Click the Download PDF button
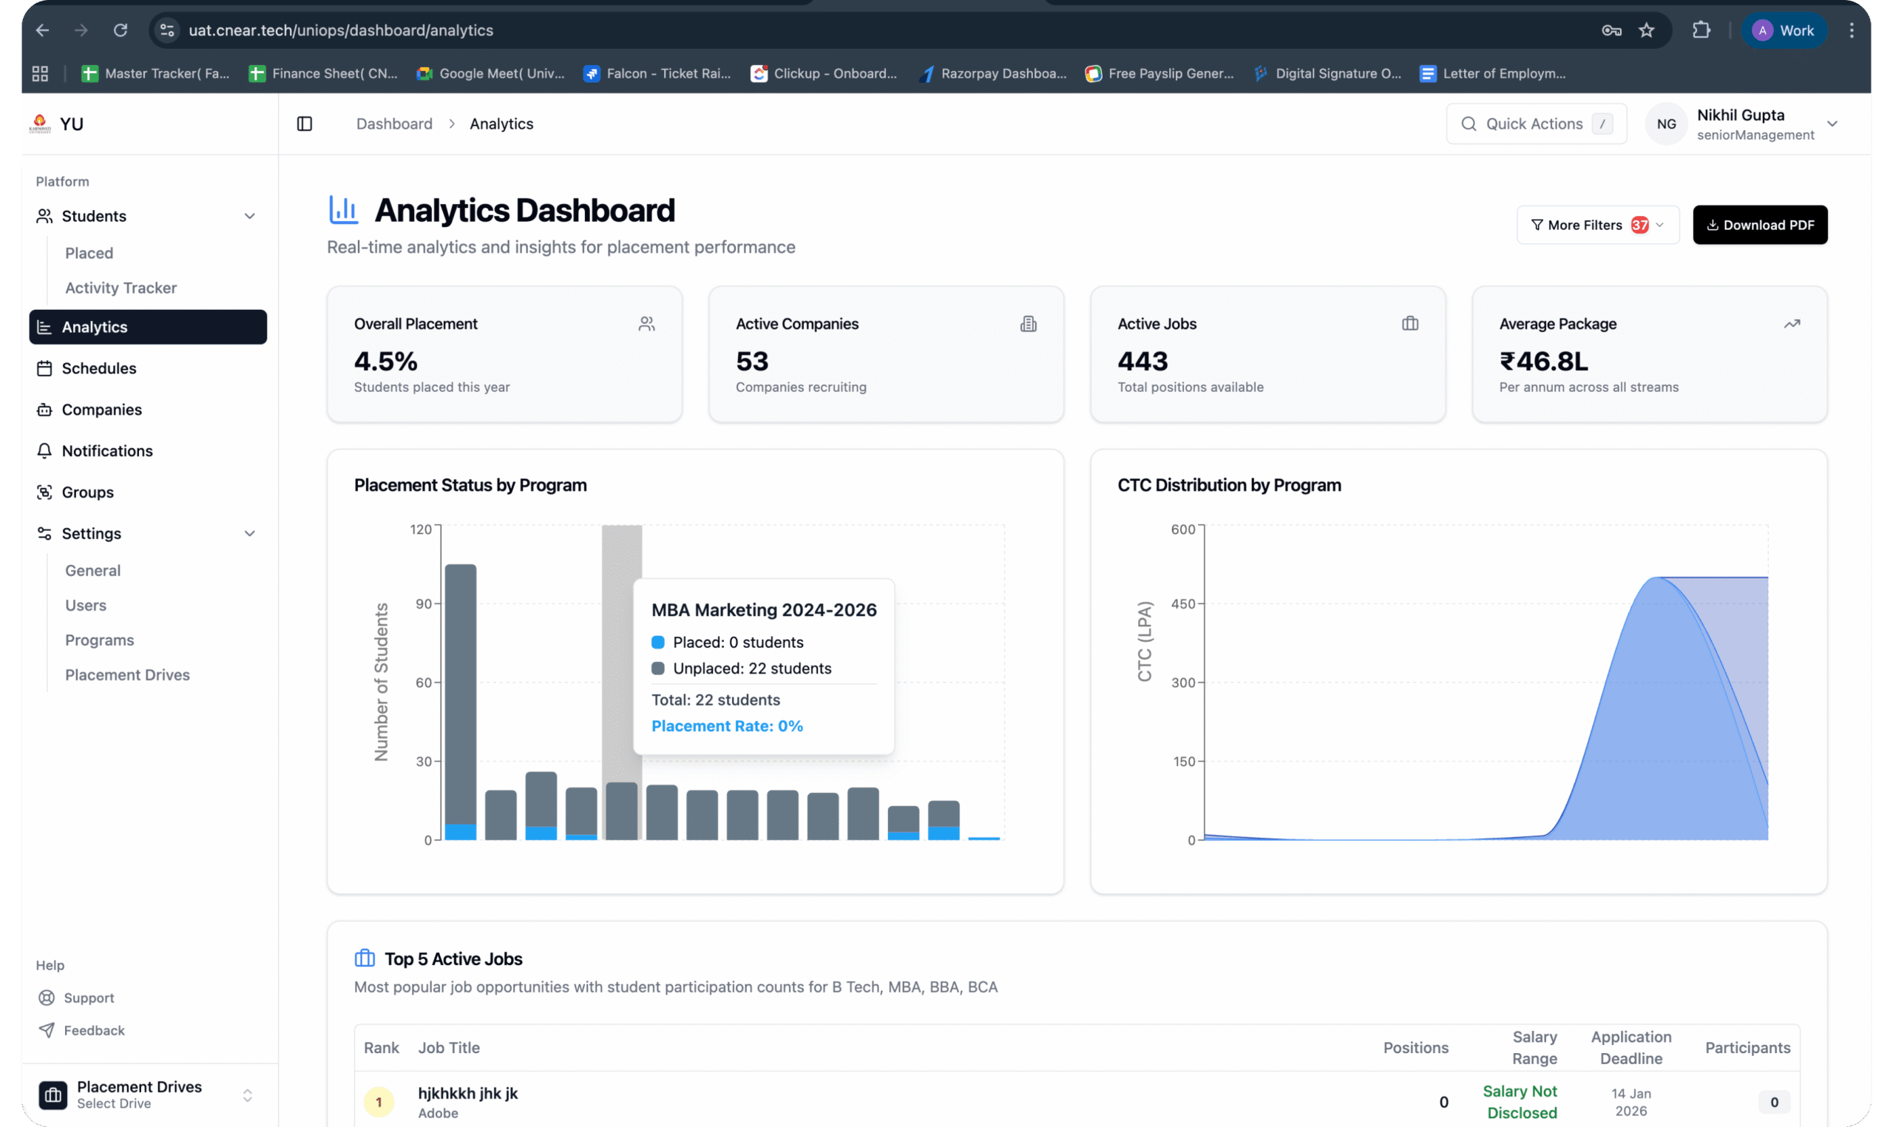The image size is (1893, 1127). [1760, 225]
